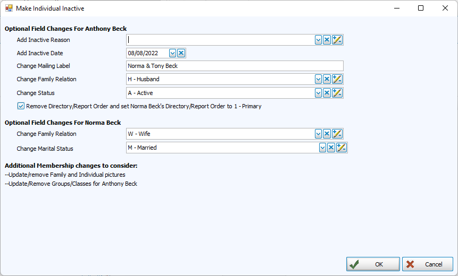Clear the Married marital status value
This screenshot has height=276, width=458.
click(331, 148)
